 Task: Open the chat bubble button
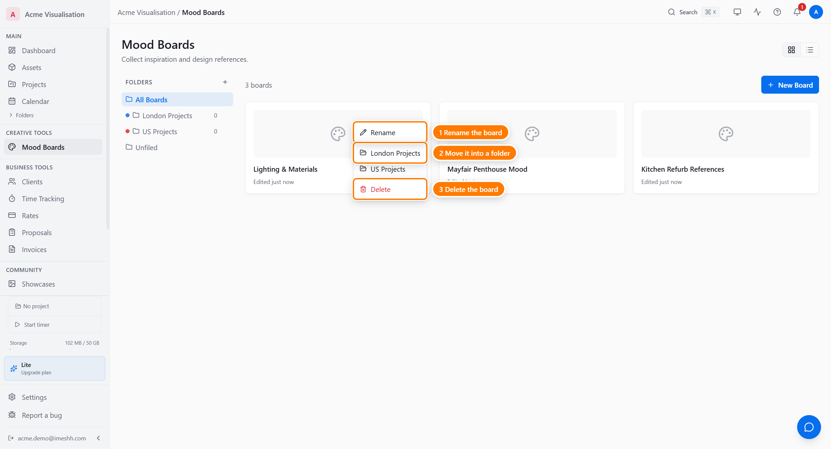tap(809, 427)
